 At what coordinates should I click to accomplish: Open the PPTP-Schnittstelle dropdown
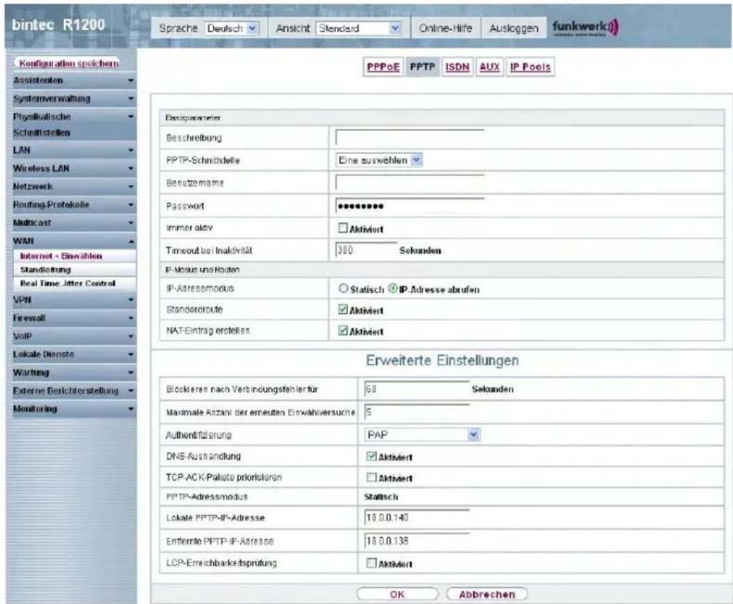(379, 160)
